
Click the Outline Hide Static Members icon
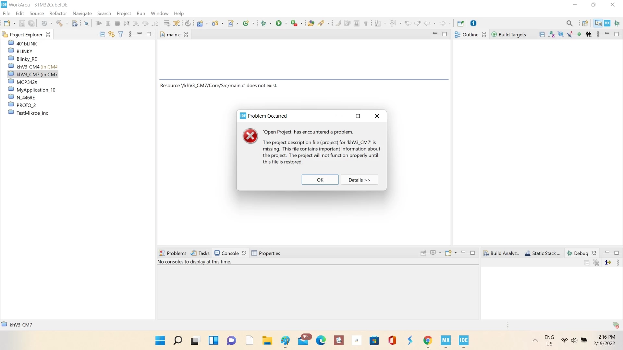(x=570, y=34)
